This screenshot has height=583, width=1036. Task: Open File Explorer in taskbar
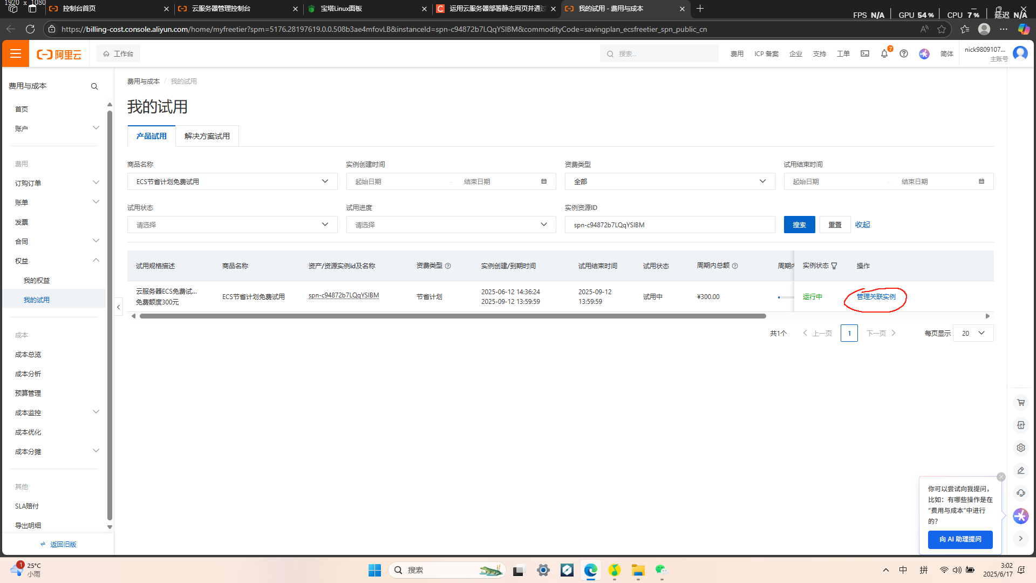coord(638,570)
